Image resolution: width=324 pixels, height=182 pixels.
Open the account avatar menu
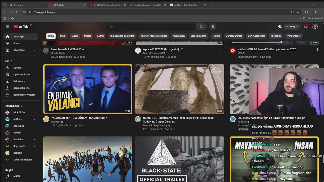coord(315,27)
